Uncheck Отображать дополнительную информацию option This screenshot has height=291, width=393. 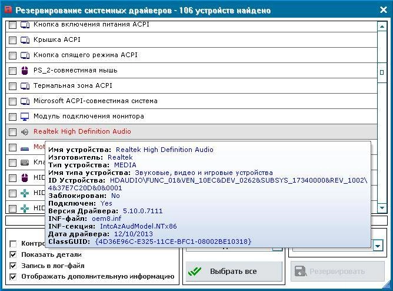point(13,277)
